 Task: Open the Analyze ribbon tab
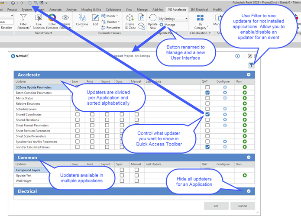click(71, 10)
